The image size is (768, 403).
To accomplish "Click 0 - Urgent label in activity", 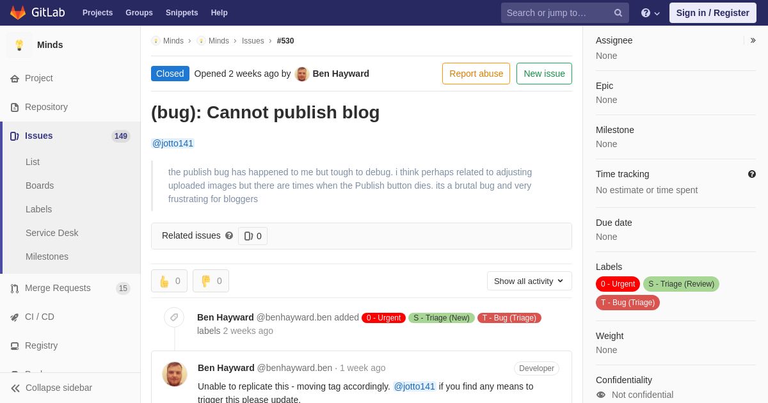I will pos(383,318).
